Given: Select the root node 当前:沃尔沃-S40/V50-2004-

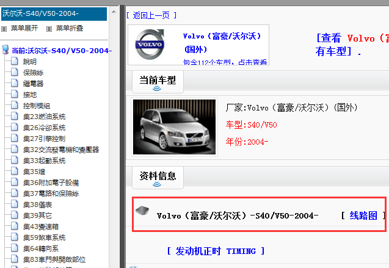Looking at the screenshot, I should (x=62, y=51).
